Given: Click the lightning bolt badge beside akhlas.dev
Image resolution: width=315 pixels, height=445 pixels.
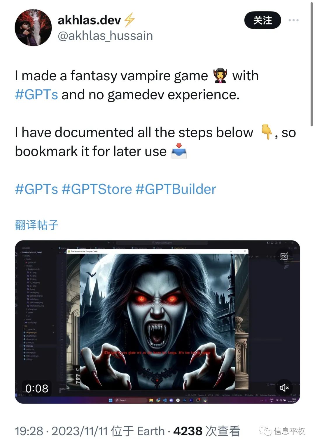Looking at the screenshot, I should click(129, 20).
